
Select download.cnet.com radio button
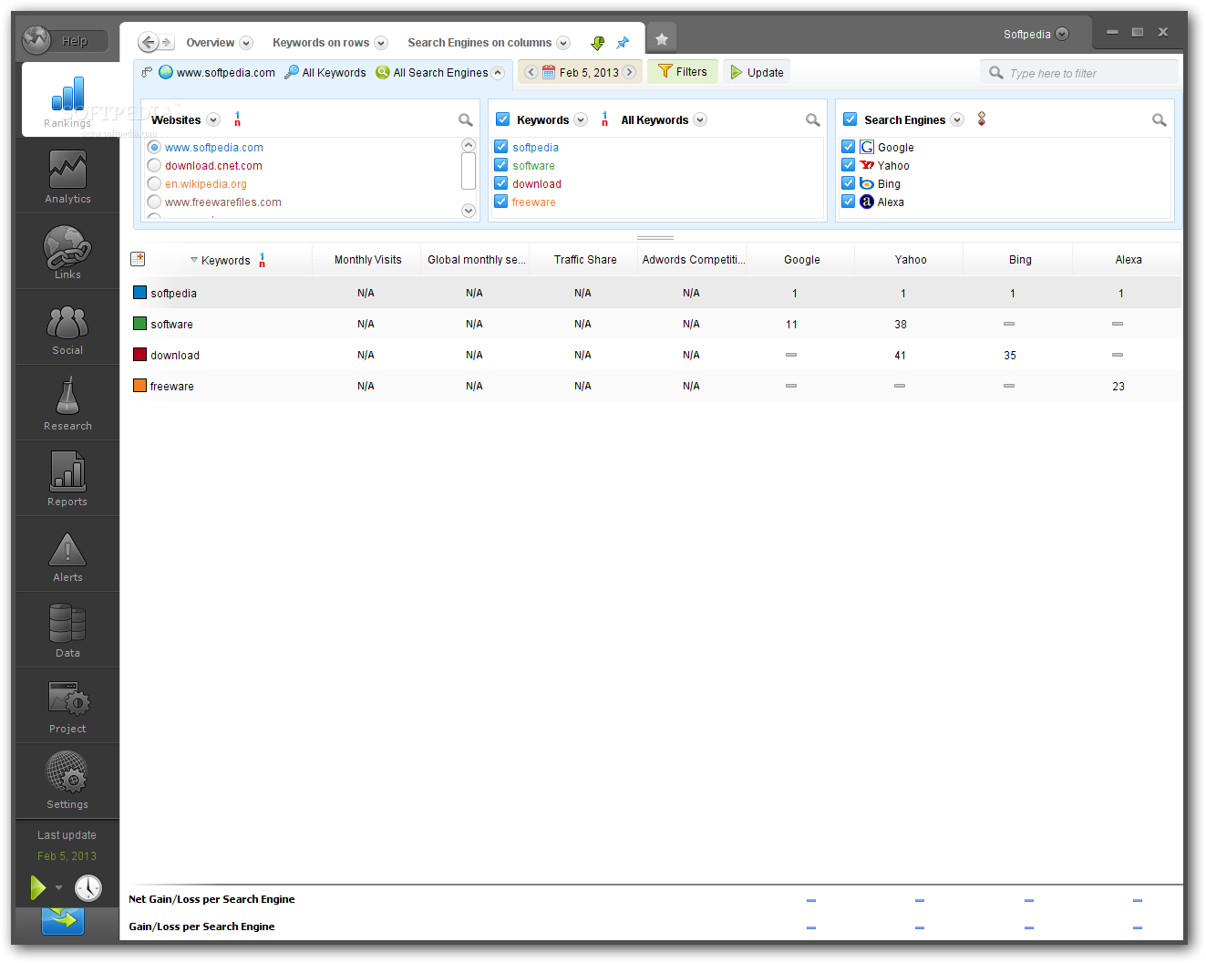[154, 165]
